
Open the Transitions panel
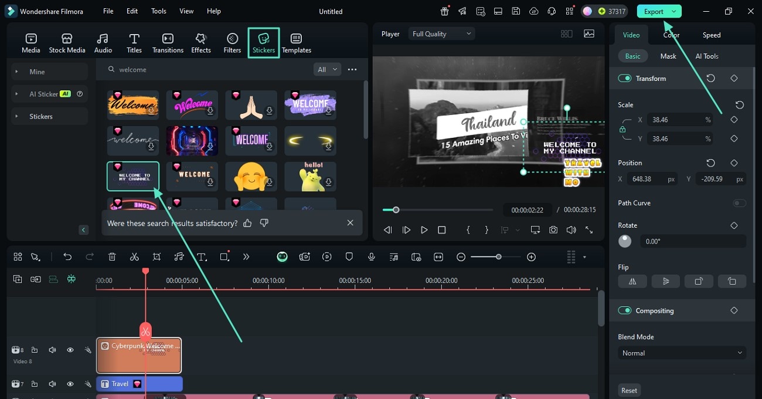[x=168, y=43]
